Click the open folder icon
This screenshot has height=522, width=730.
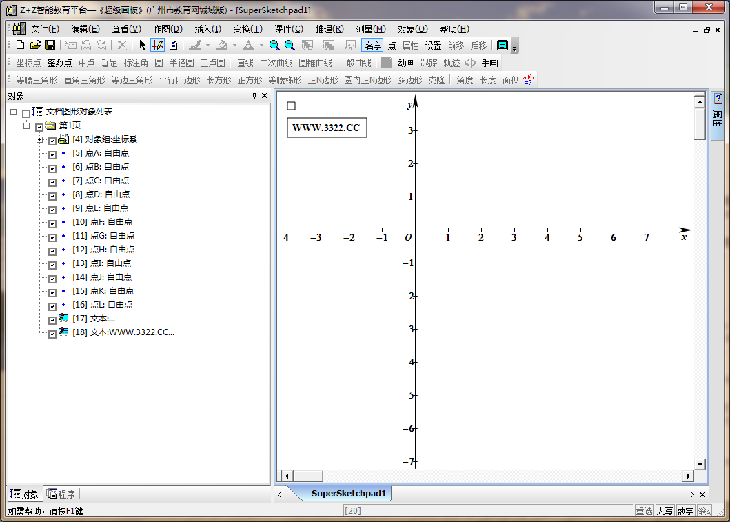pos(35,46)
